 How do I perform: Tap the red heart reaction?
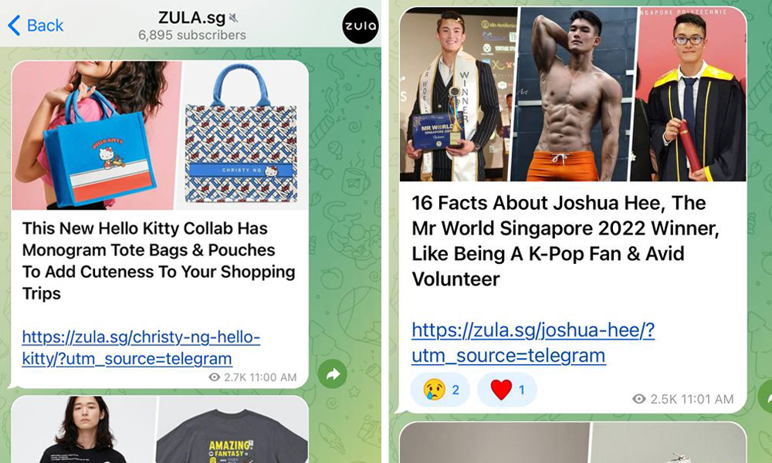(x=506, y=390)
